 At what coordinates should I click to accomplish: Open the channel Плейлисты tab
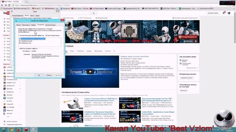[80, 51]
